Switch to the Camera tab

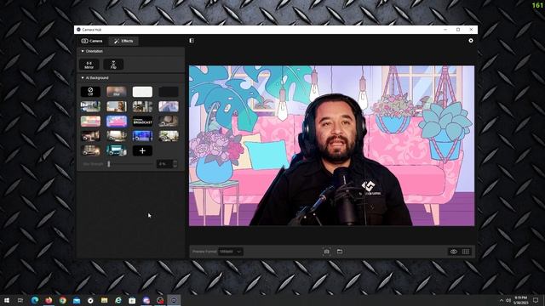click(92, 41)
